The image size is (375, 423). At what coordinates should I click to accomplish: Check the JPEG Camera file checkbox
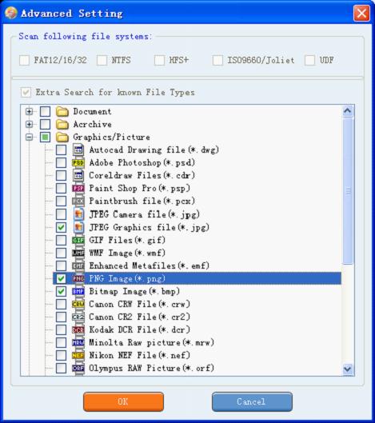(x=62, y=214)
